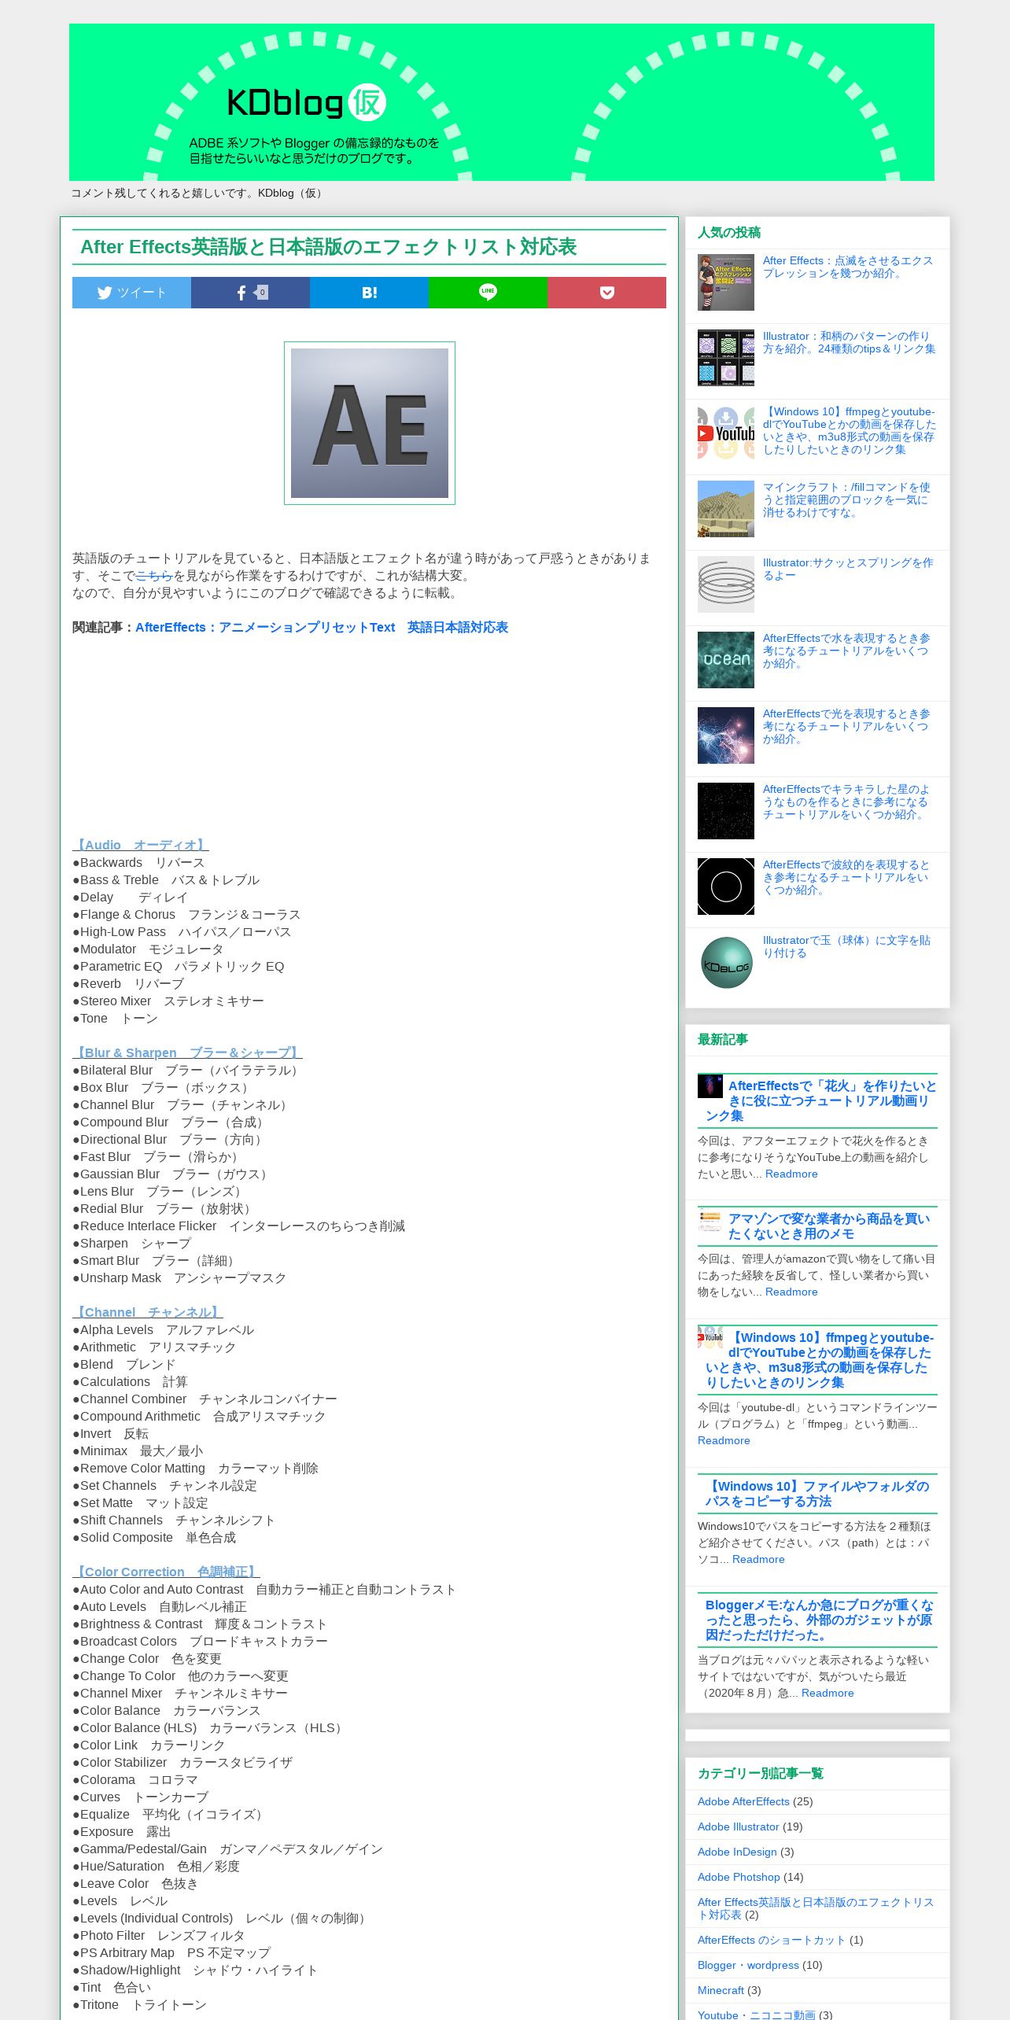Open the Adobe Photshop category
The image size is (1010, 2020).
[x=739, y=1877]
